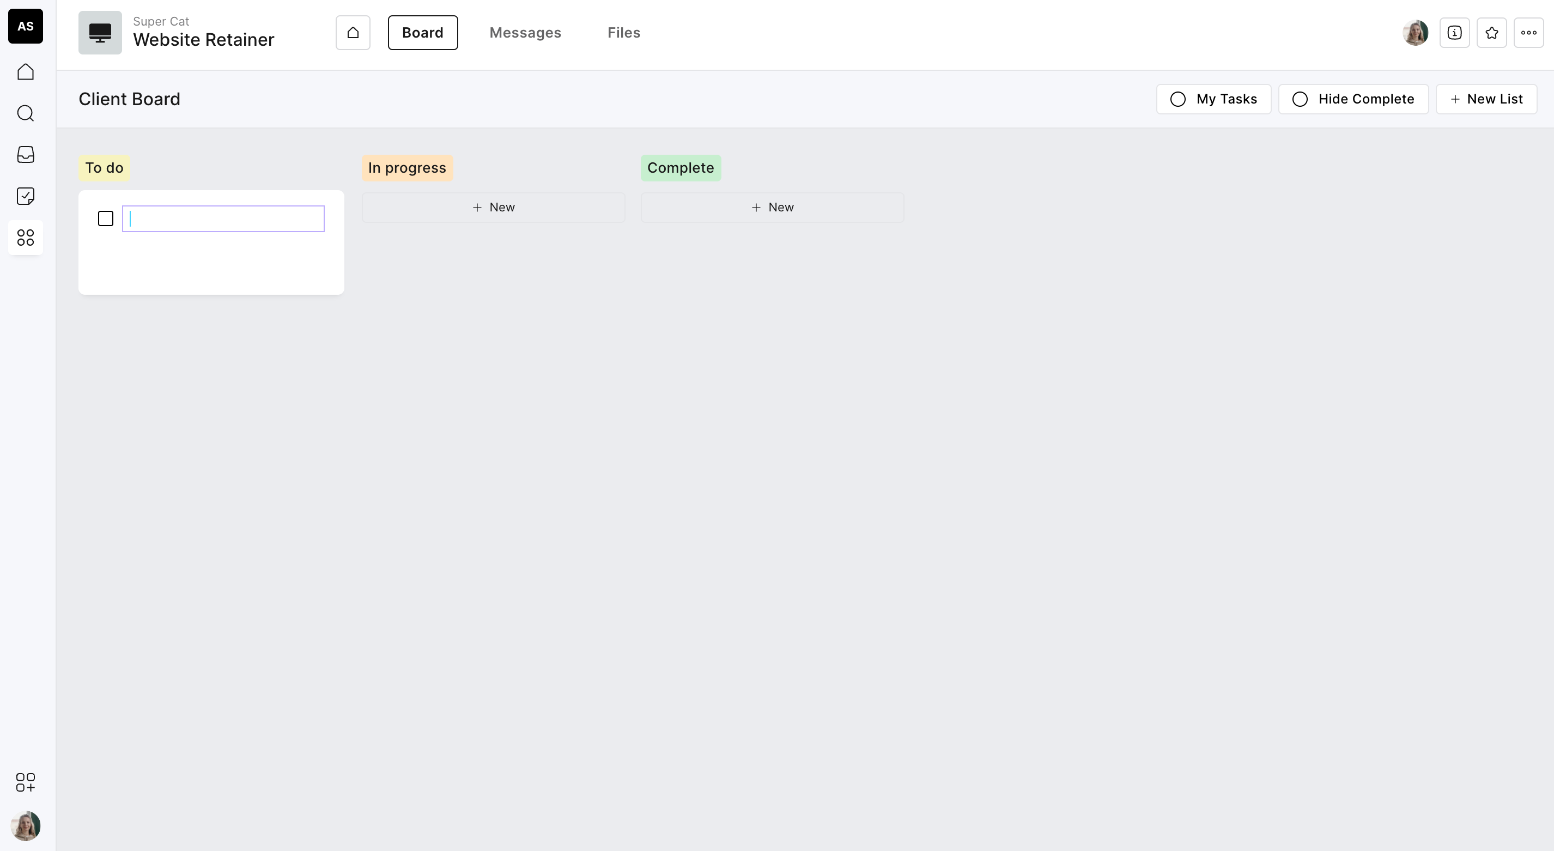Check the new task checkbox
Image resolution: width=1554 pixels, height=851 pixels.
click(x=106, y=218)
